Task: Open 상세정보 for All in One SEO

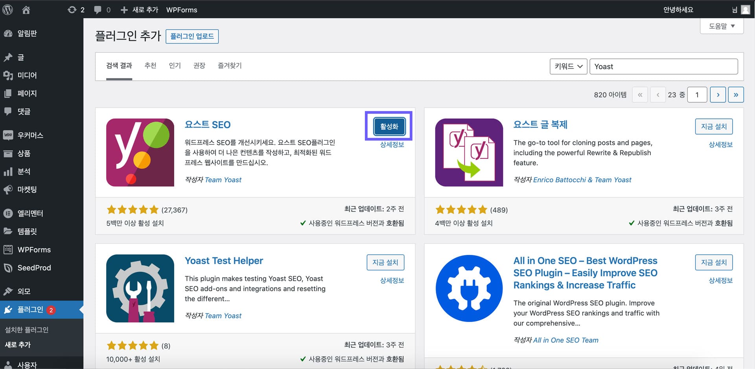Action: pyautogui.click(x=720, y=280)
